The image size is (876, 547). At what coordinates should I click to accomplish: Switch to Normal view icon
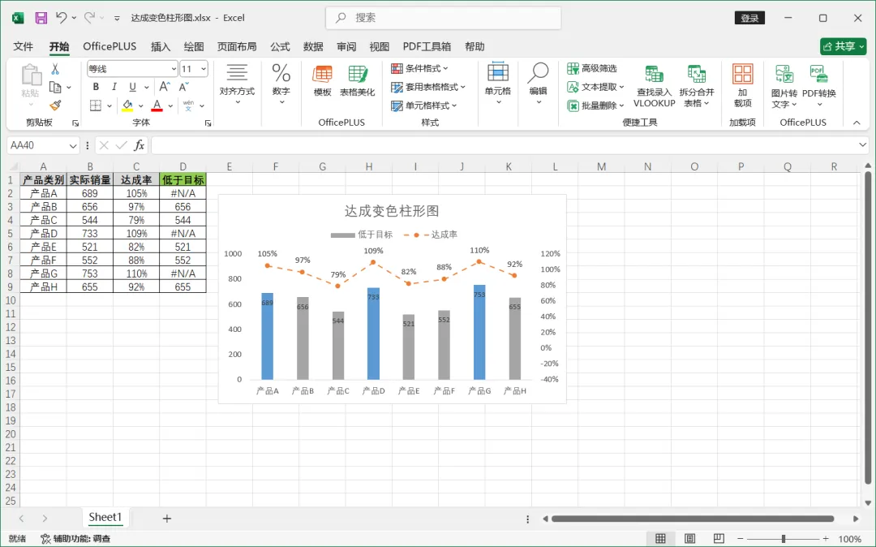coord(660,539)
